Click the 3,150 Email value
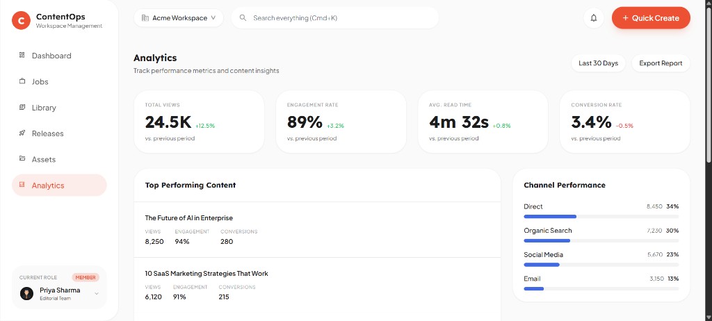The height and width of the screenshot is (321, 712). [x=657, y=279]
